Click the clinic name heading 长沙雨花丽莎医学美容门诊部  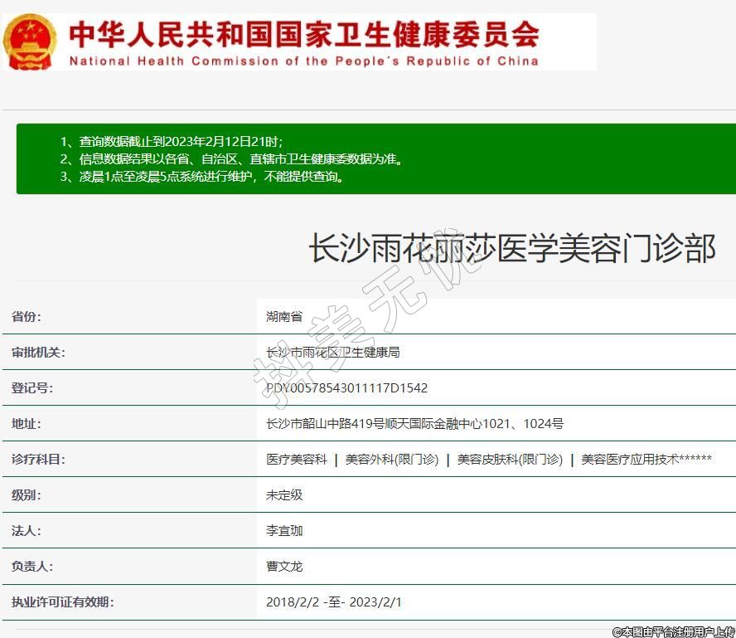pos(511,248)
